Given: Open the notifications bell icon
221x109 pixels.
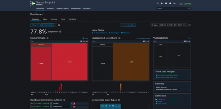Looking at the screenshot, I should (162, 3).
